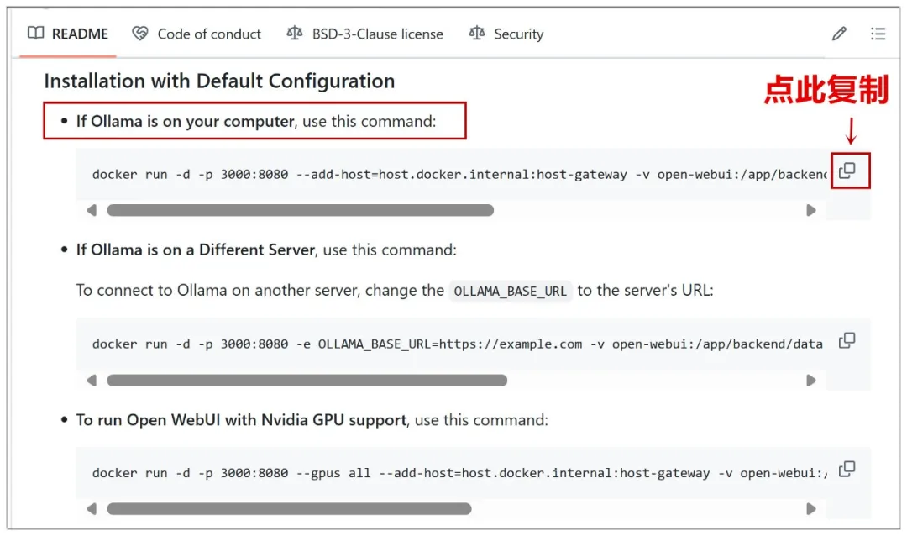Click the Installation with Default Configuration heading
The width and height of the screenshot is (907, 536).
pyautogui.click(x=219, y=81)
